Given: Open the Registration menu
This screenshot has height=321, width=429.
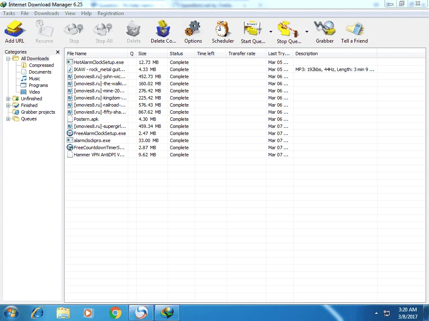Looking at the screenshot, I should [111, 13].
